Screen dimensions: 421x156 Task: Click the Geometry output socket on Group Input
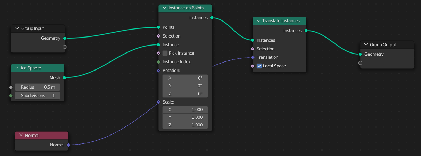pos(65,38)
